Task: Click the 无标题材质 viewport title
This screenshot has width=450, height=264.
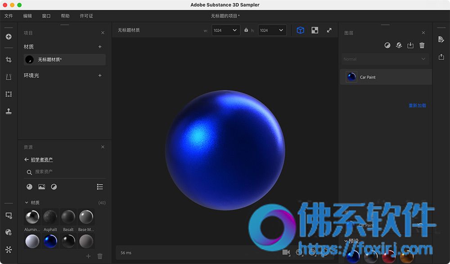Action: pyautogui.click(x=129, y=30)
